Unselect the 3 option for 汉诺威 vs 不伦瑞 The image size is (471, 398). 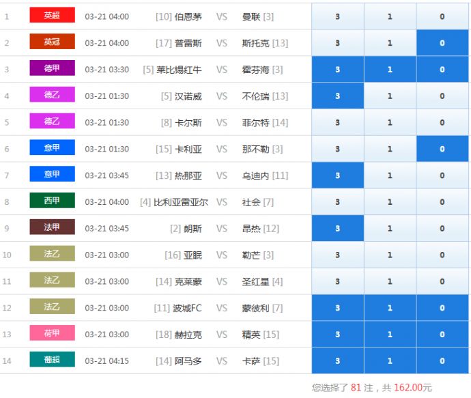337,96
